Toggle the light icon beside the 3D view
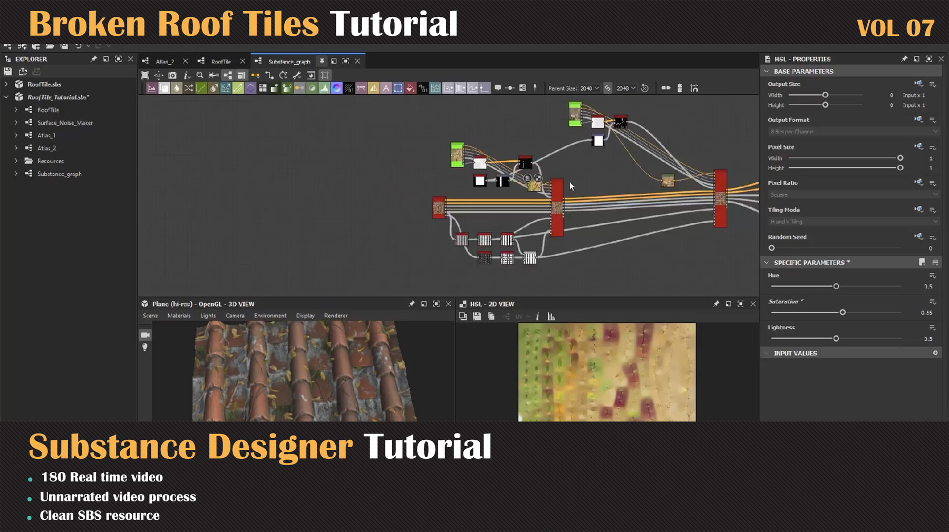This screenshot has width=949, height=532. pos(145,348)
